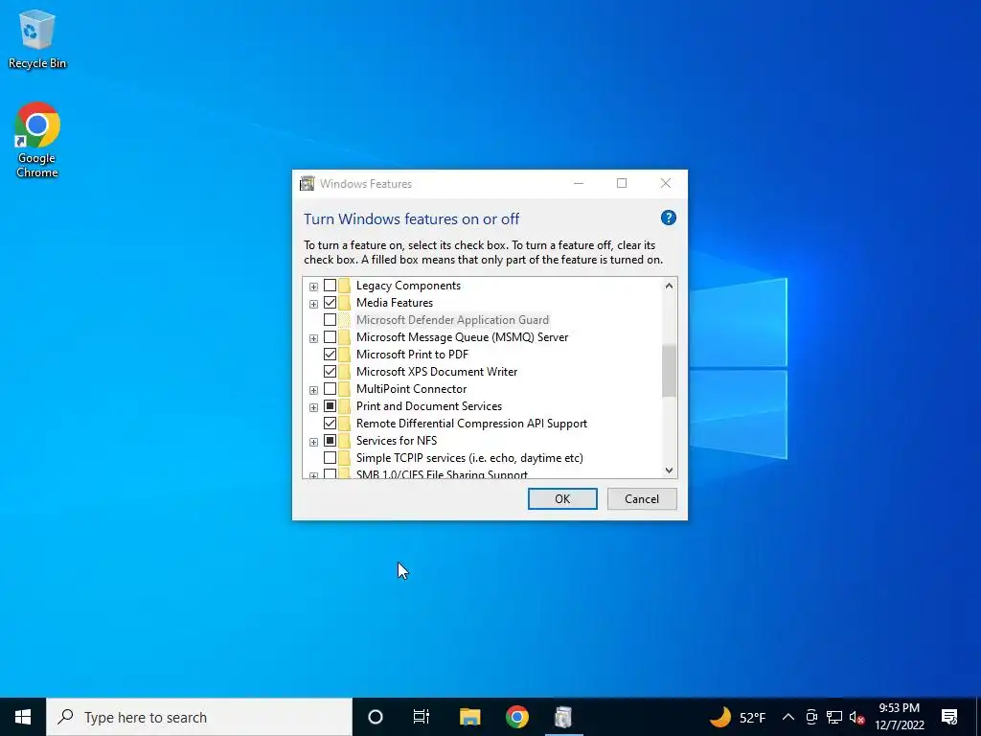Viewport: 981px width, 736px height.
Task: Toggle the Services for NFS checkbox
Action: click(330, 441)
